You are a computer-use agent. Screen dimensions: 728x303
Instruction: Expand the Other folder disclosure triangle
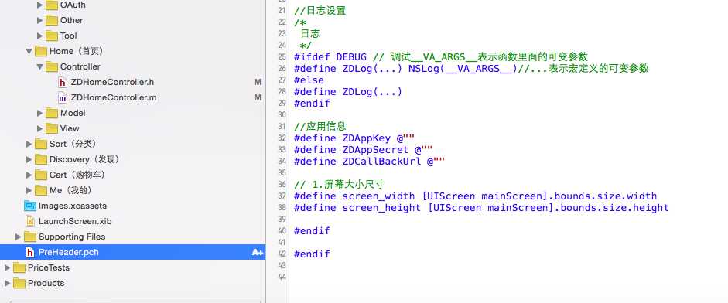40,20
